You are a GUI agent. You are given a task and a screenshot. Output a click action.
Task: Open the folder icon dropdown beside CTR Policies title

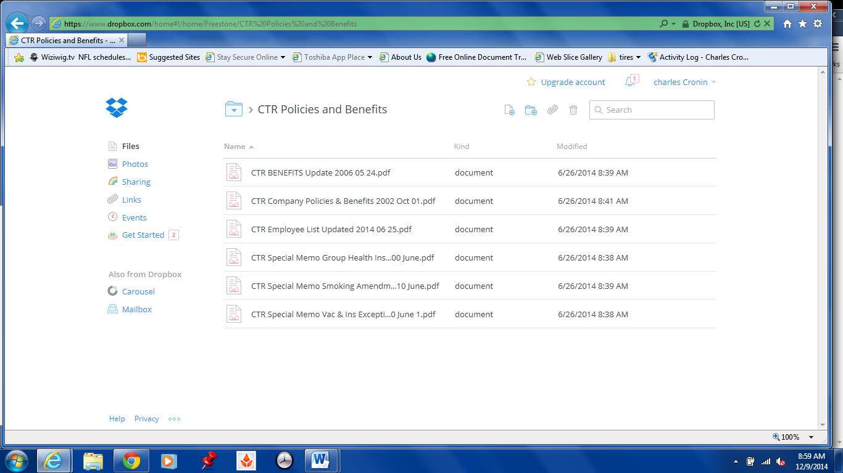(233, 110)
